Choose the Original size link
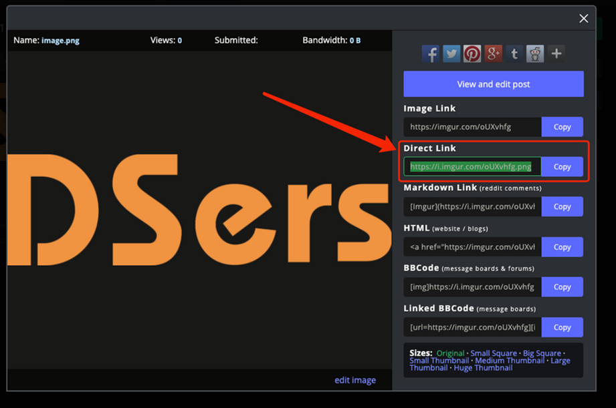 click(x=450, y=353)
